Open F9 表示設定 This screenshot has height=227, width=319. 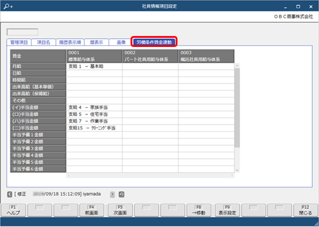click(x=228, y=210)
